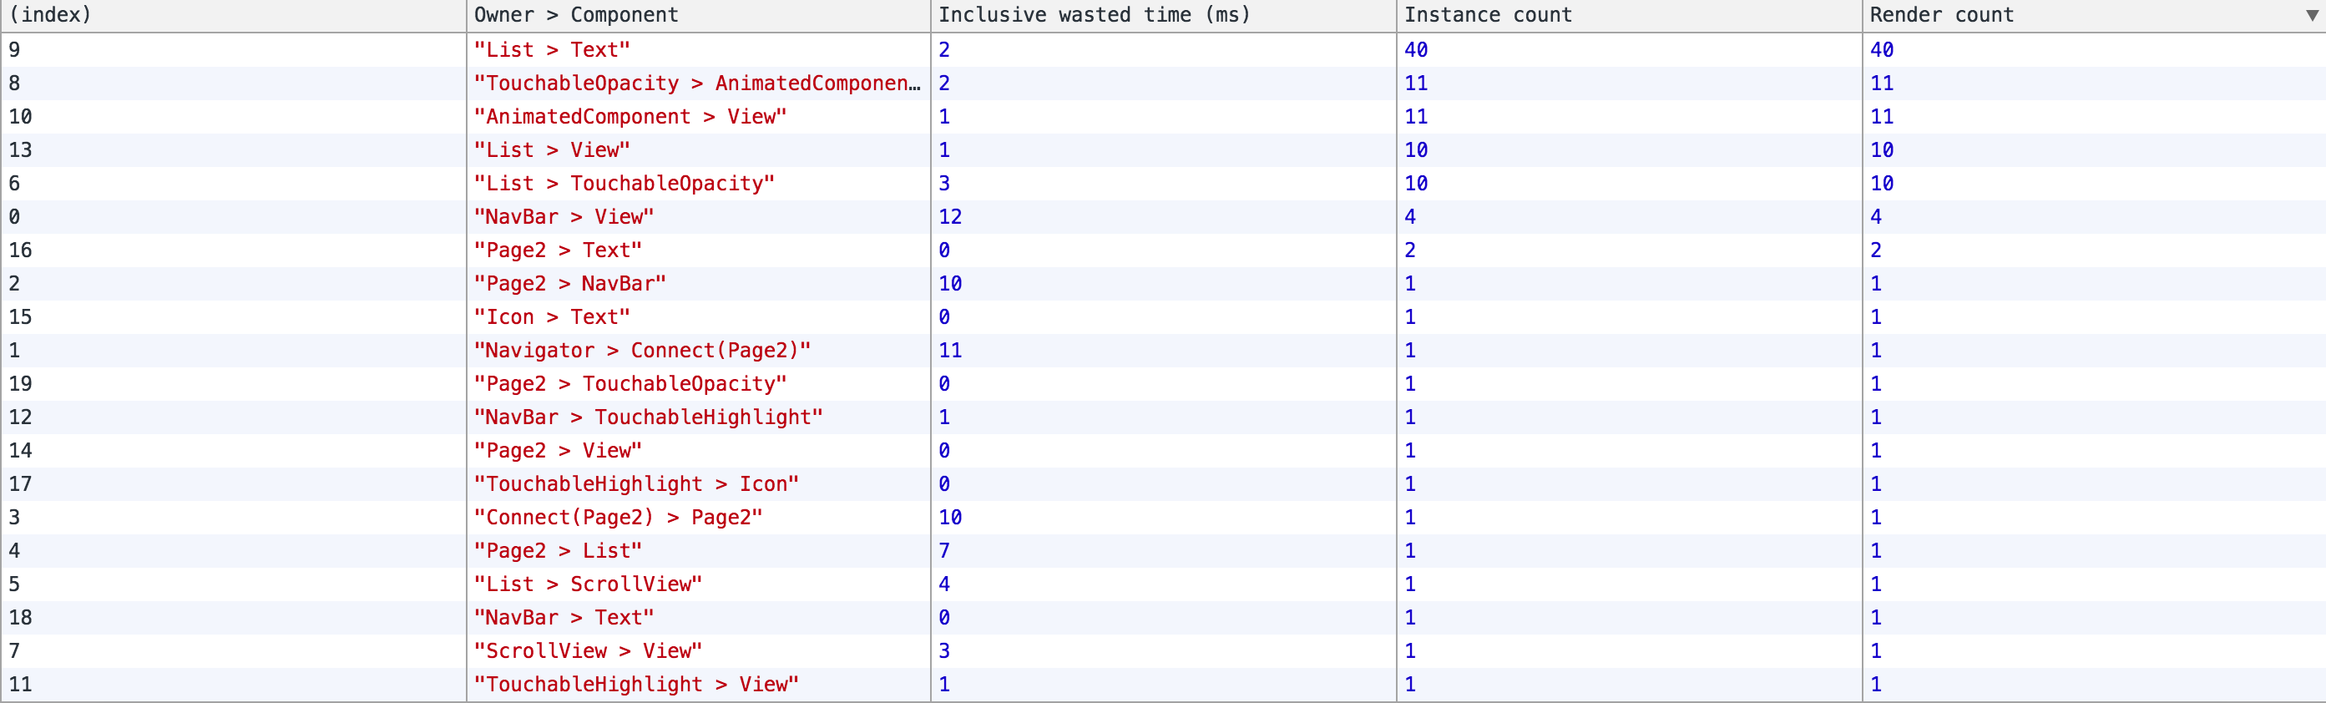Click index 13 in List > View row
This screenshot has width=2326, height=703.
coord(21,149)
